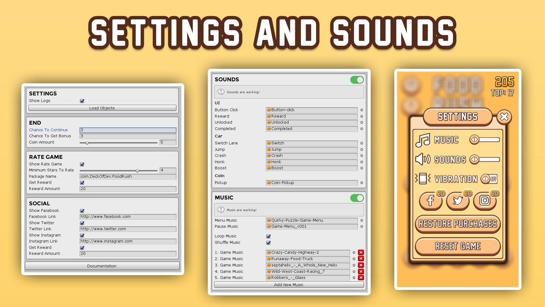Tap the RESTORE PURCHASES button
The height and width of the screenshot is (307, 545).
pyautogui.click(x=458, y=224)
